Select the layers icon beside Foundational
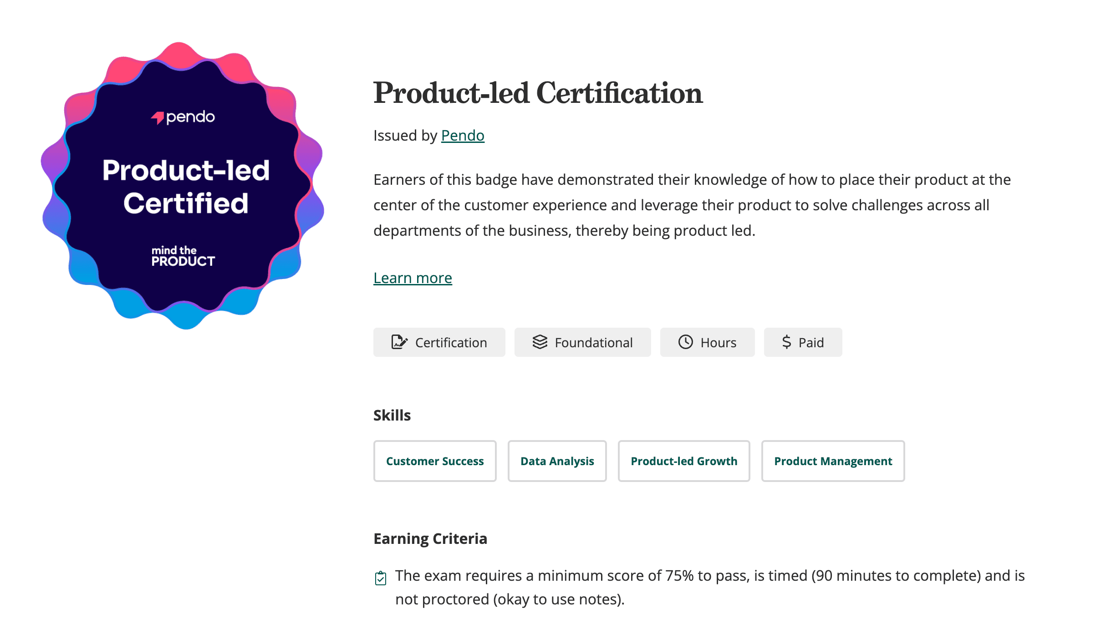1101x639 pixels. coord(540,342)
